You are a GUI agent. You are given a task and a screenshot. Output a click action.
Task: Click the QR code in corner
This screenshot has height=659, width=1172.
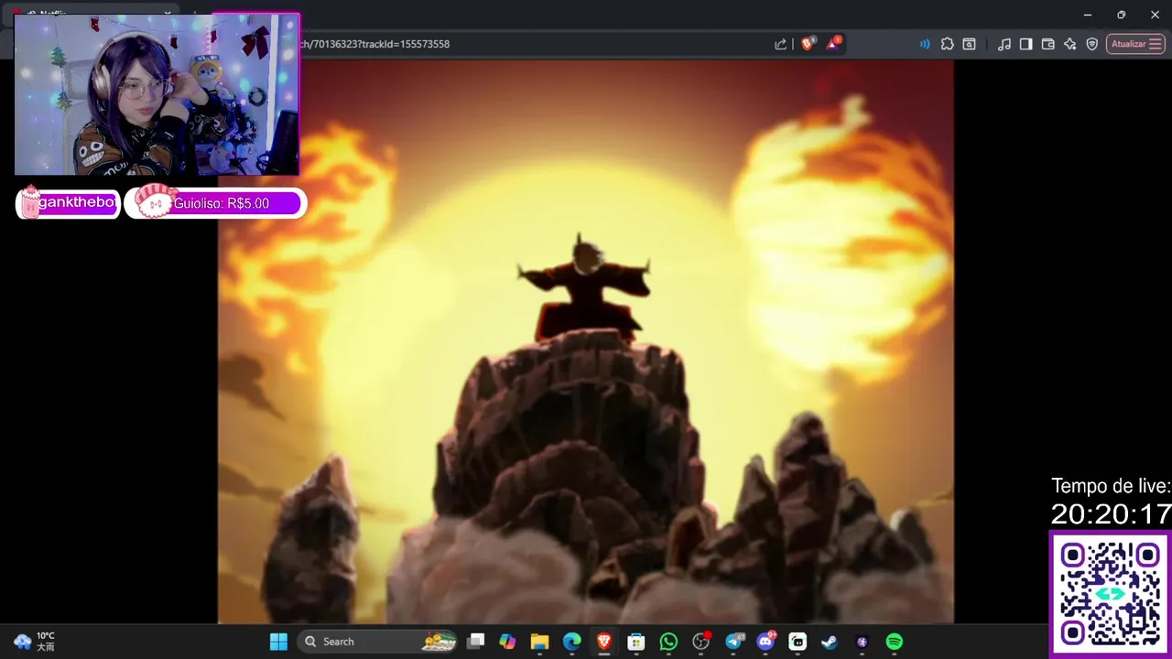tap(1110, 593)
